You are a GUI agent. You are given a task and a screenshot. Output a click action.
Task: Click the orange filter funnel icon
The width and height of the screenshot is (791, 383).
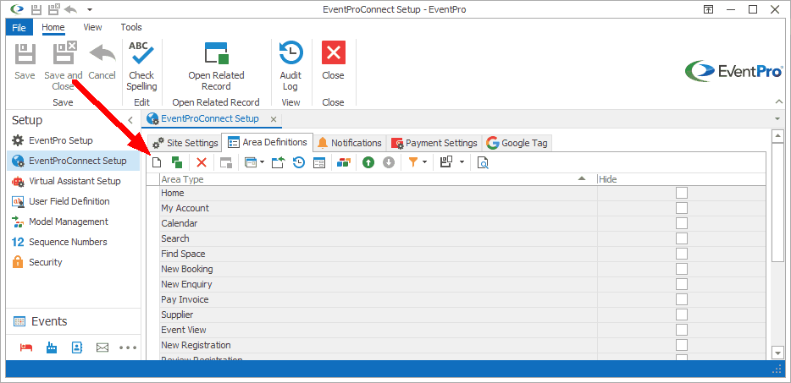[x=413, y=162]
